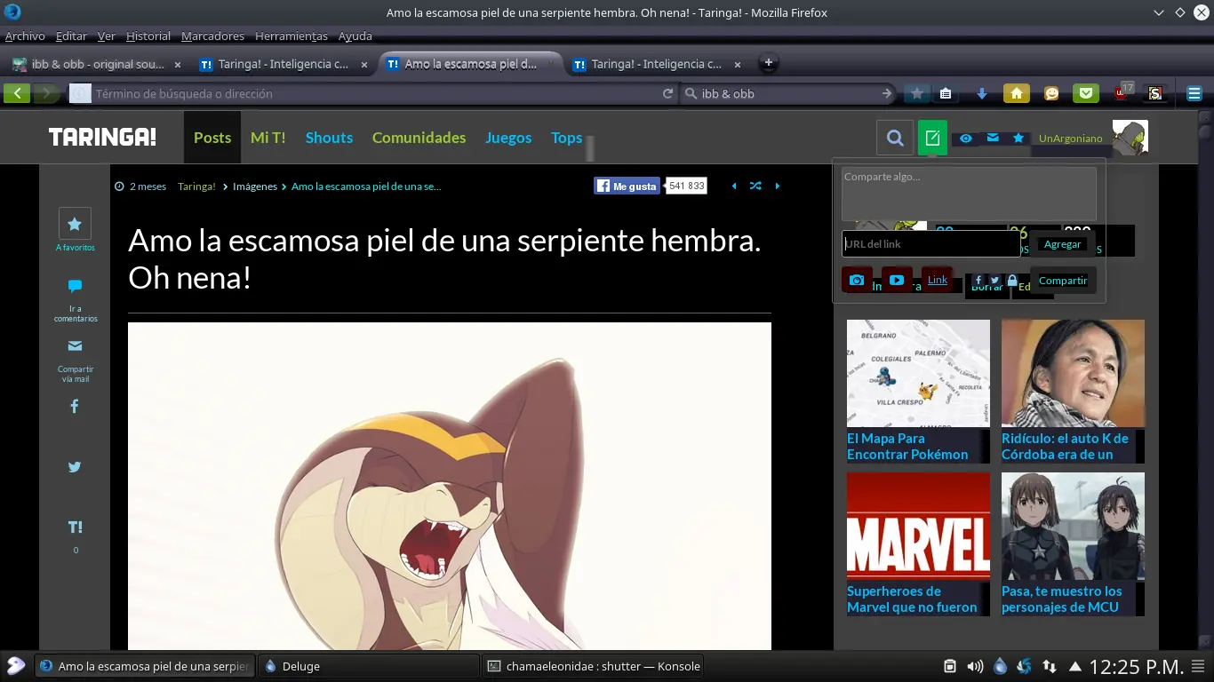Open the Posts nav tab
The height and width of the screenshot is (682, 1214).
[212, 138]
